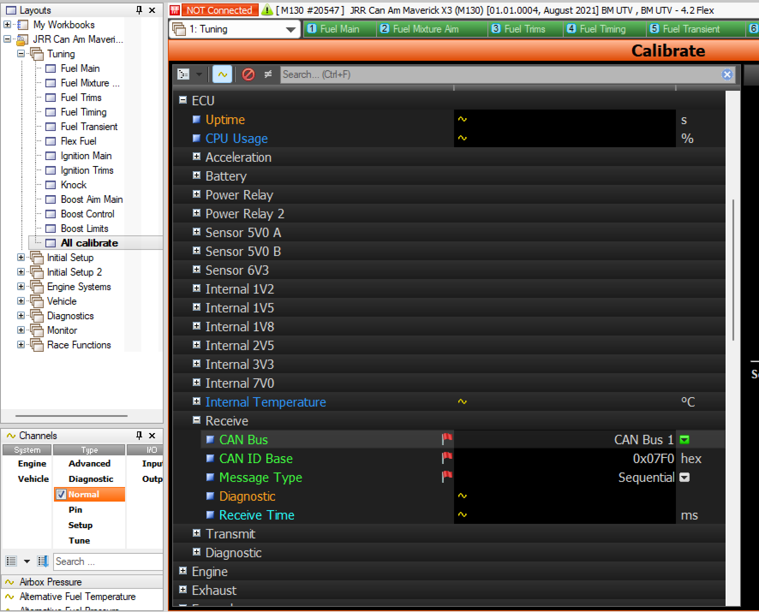Click the yellow waveform icon on Uptime channel

(462, 119)
